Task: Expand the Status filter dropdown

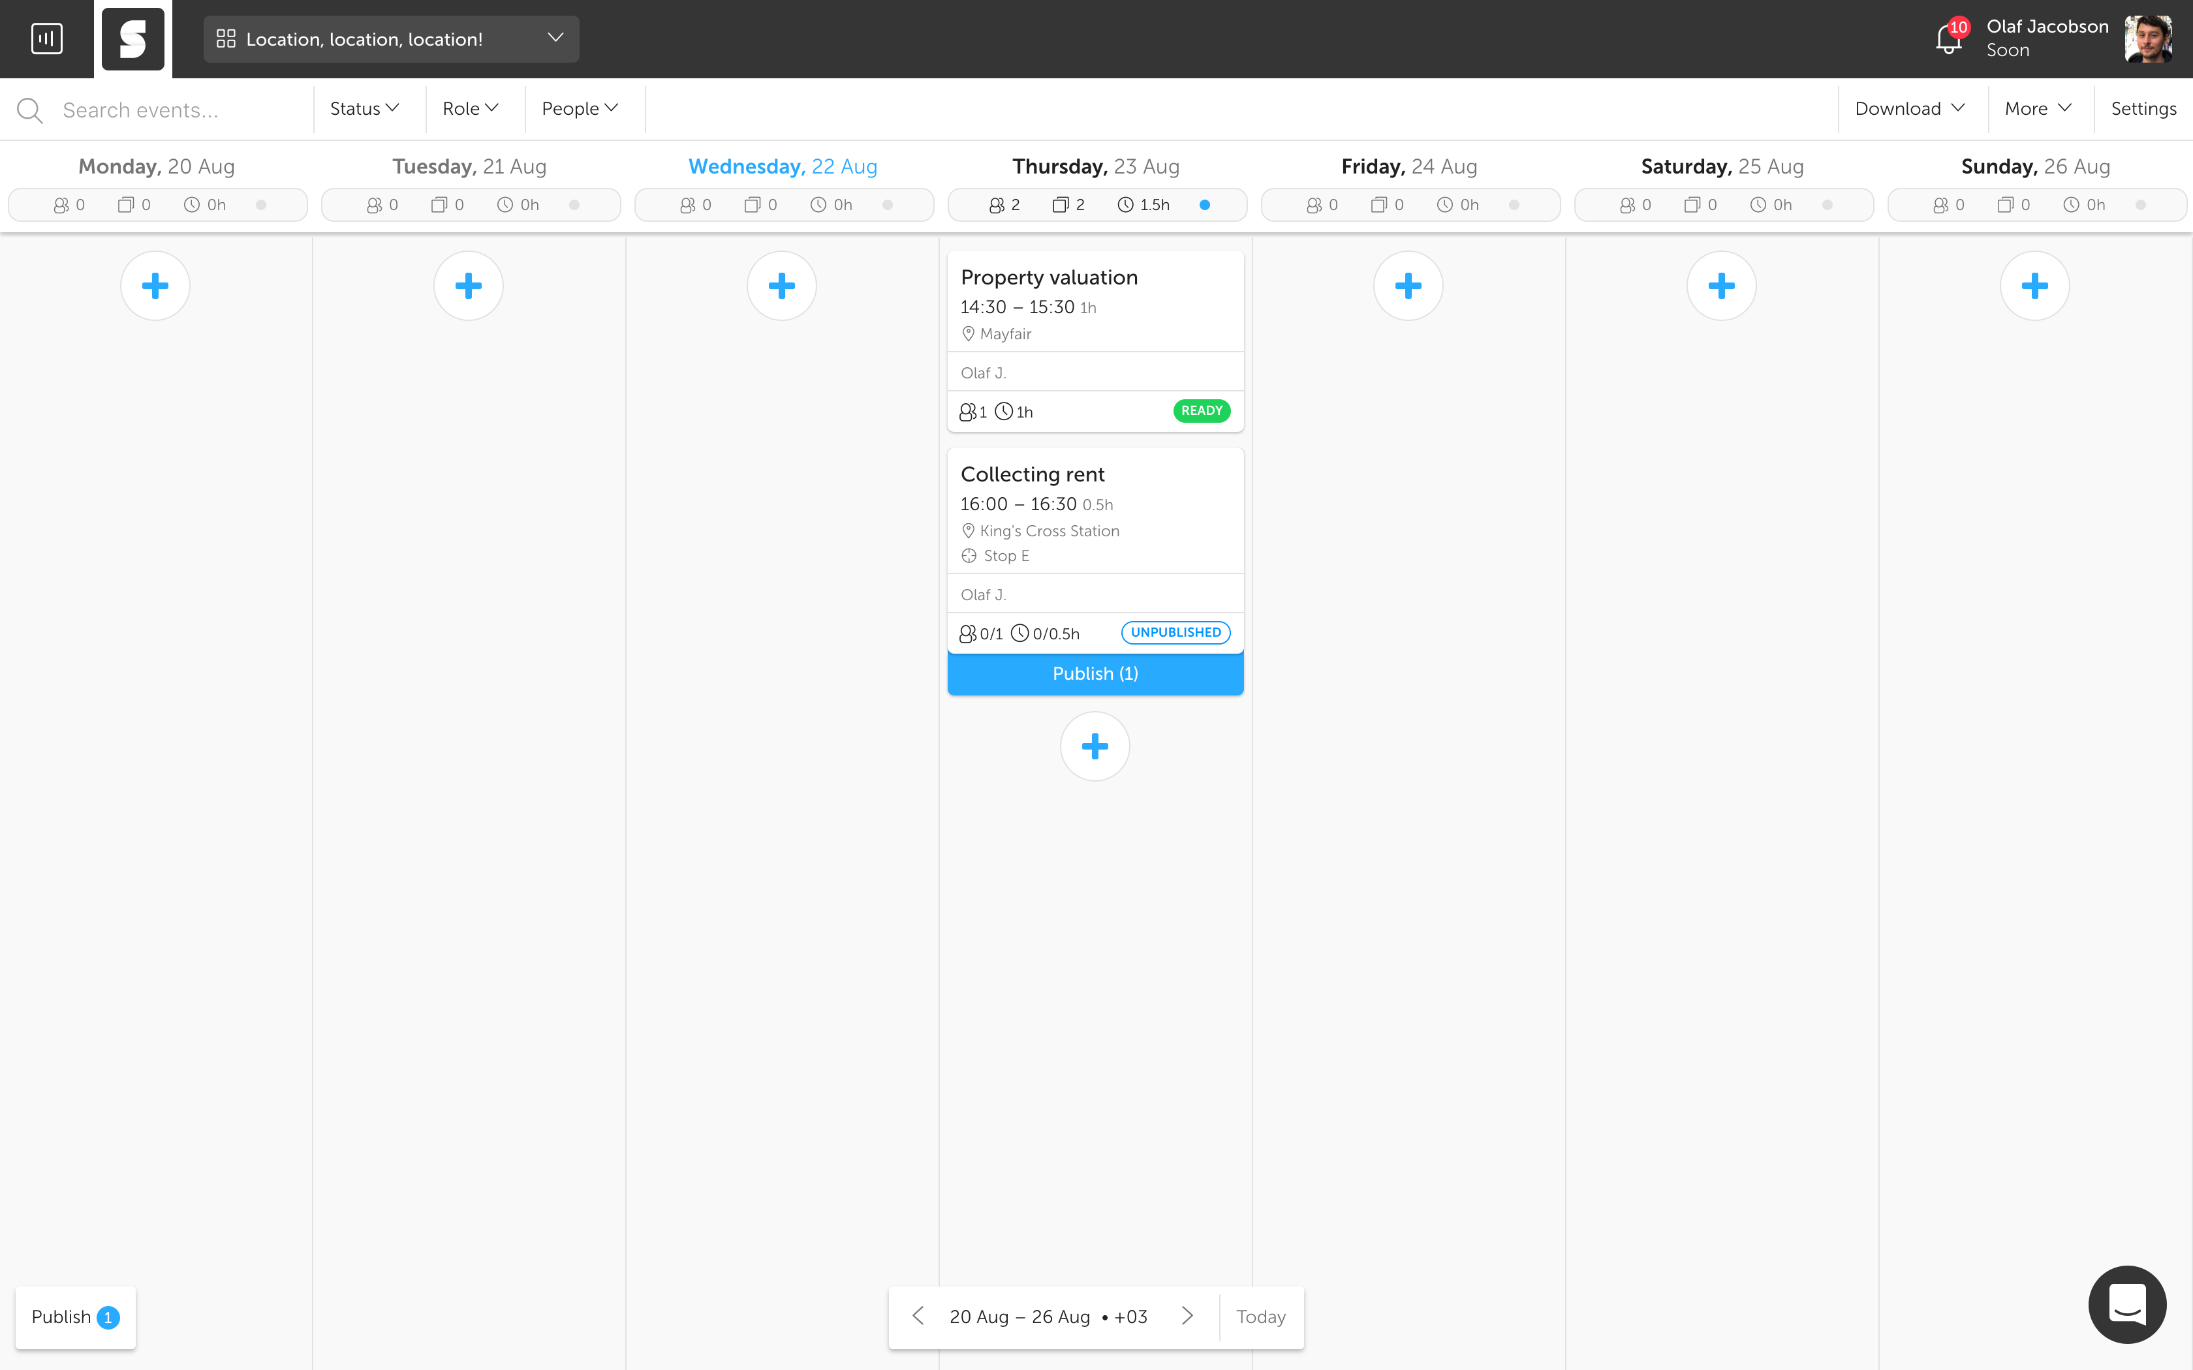Action: click(x=364, y=109)
